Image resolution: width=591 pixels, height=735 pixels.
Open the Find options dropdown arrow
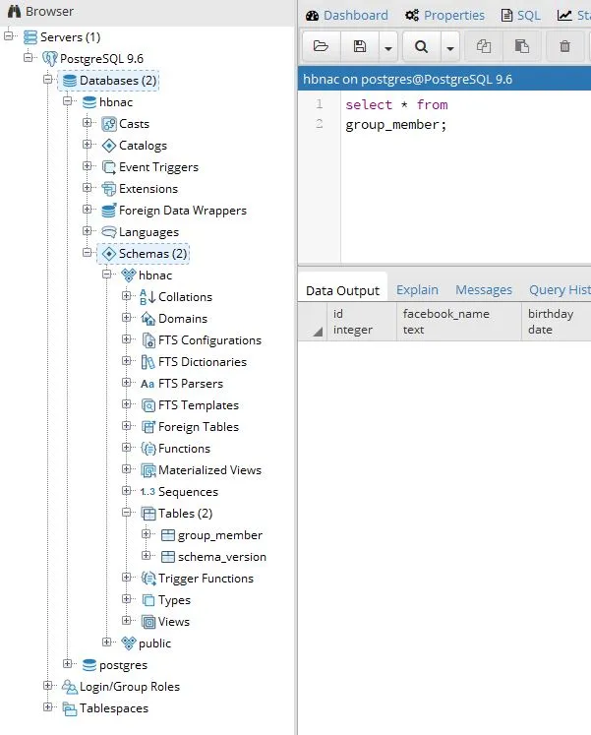pyautogui.click(x=450, y=47)
